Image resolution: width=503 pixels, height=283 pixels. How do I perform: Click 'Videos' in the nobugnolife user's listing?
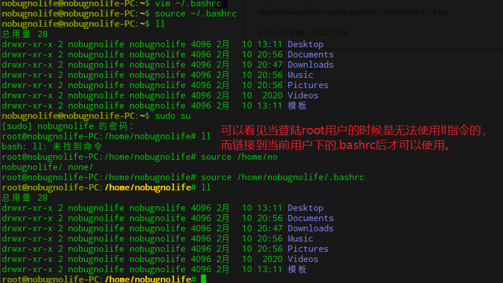pos(303,95)
